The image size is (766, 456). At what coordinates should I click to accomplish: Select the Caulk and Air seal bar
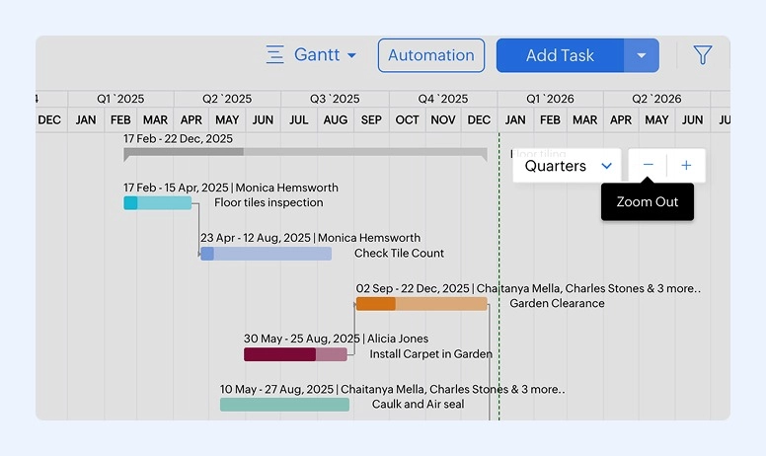click(x=284, y=405)
